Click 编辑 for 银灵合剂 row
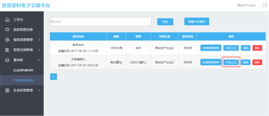 [x=246, y=48]
